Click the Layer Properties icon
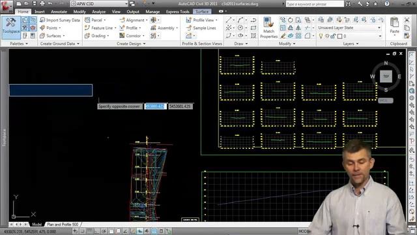 click(x=321, y=20)
